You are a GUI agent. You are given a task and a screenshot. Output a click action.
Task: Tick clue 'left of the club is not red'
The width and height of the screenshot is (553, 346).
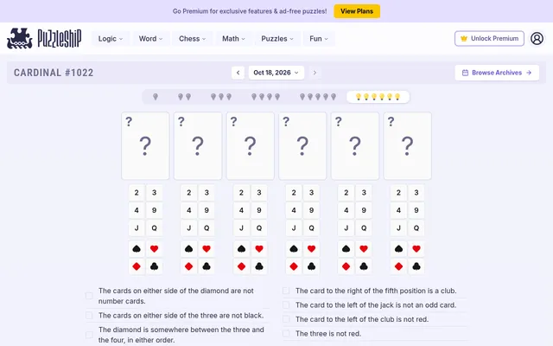[x=286, y=319]
